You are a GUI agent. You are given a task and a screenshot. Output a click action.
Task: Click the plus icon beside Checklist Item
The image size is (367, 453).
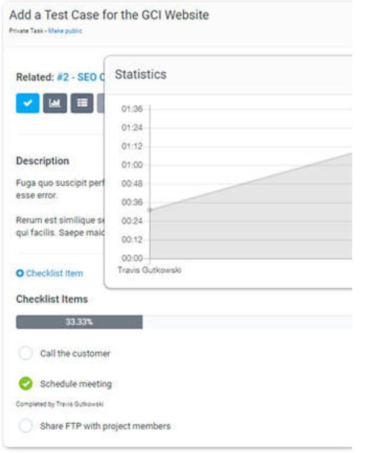[20, 273]
